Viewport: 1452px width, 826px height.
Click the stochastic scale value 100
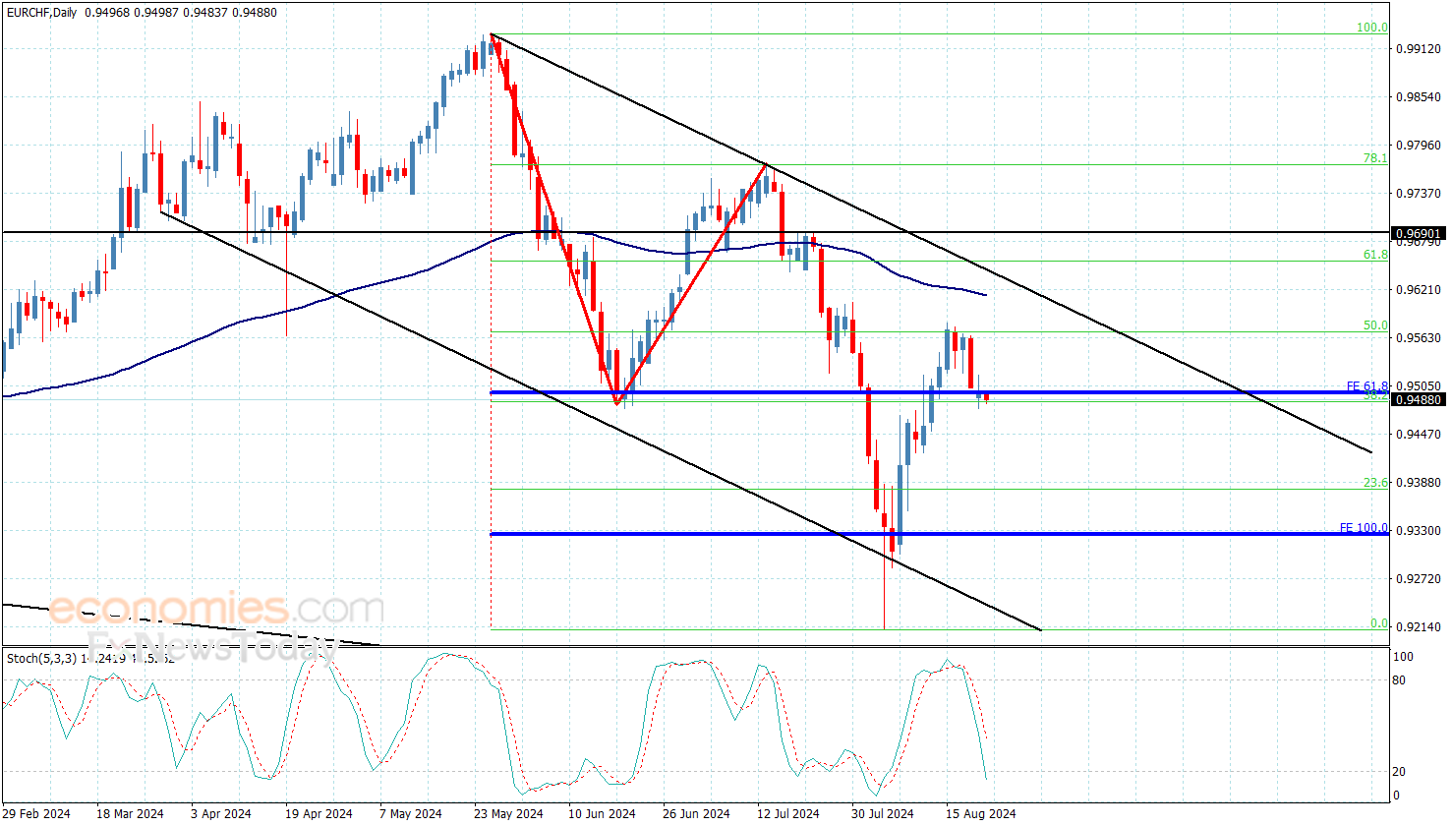[x=1404, y=657]
